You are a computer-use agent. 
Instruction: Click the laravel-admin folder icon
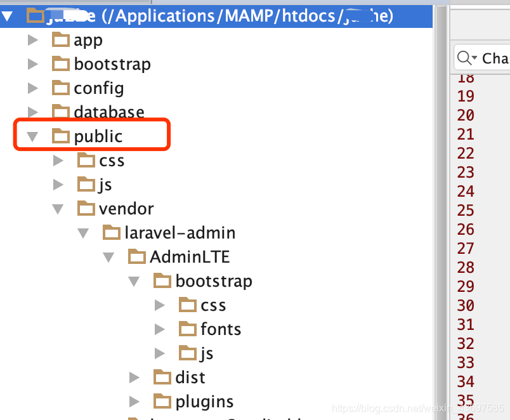[112, 232]
